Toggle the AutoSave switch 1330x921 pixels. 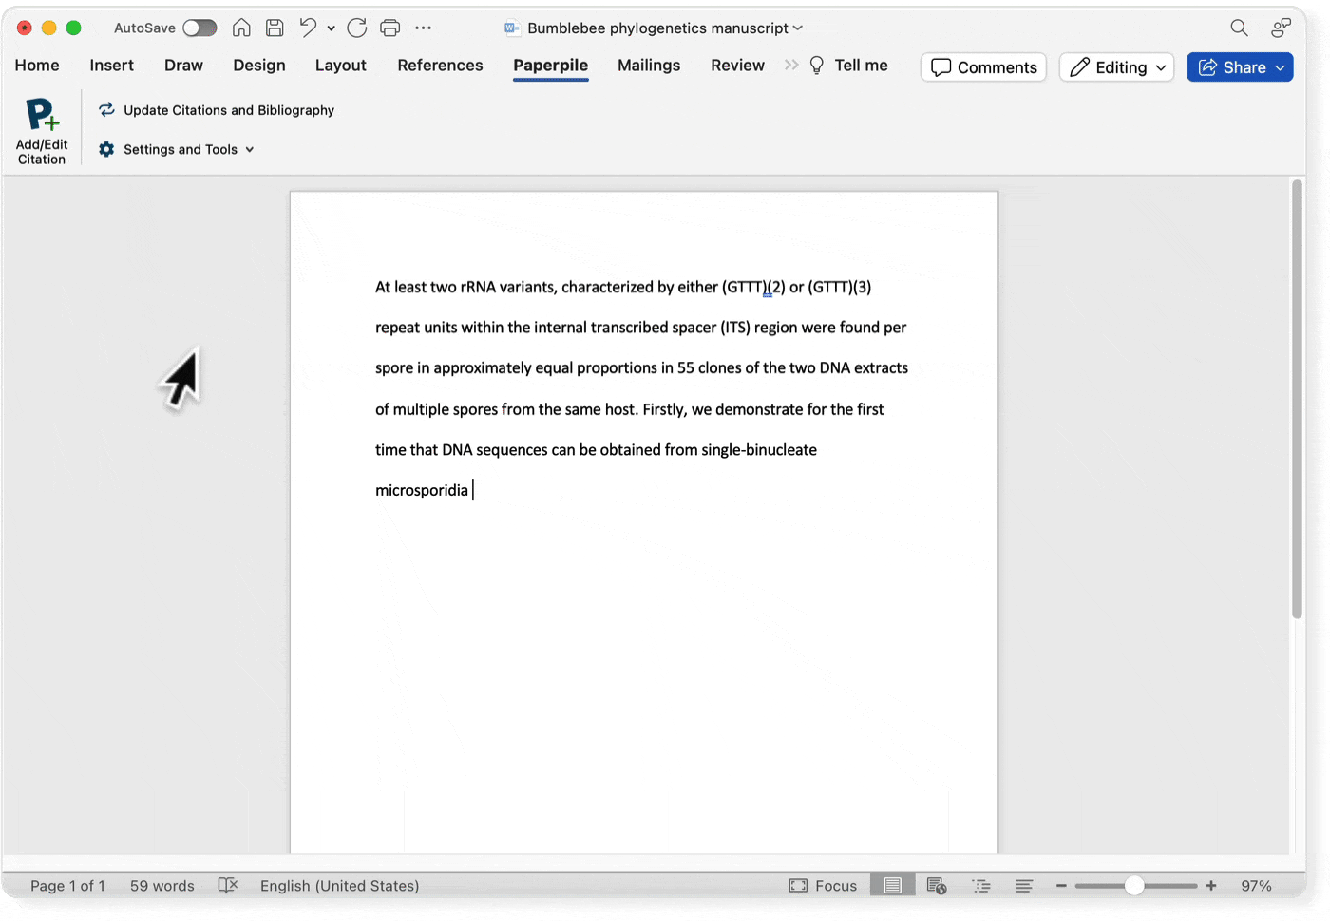click(x=199, y=28)
